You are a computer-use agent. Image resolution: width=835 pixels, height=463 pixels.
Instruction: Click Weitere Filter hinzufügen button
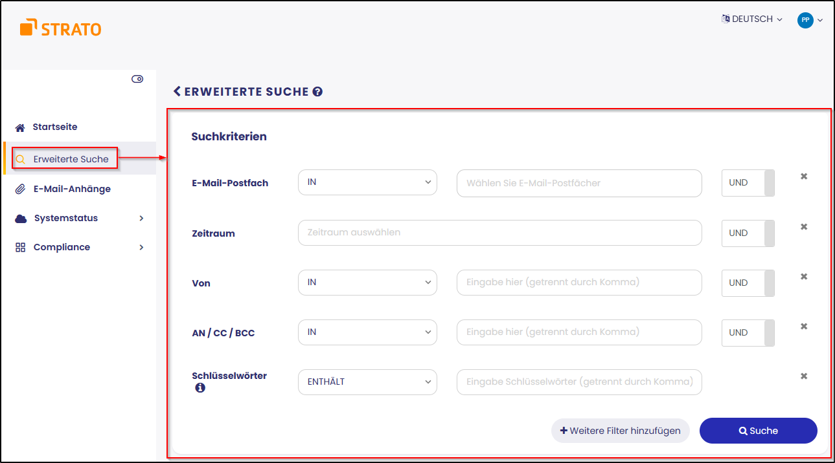click(x=620, y=431)
